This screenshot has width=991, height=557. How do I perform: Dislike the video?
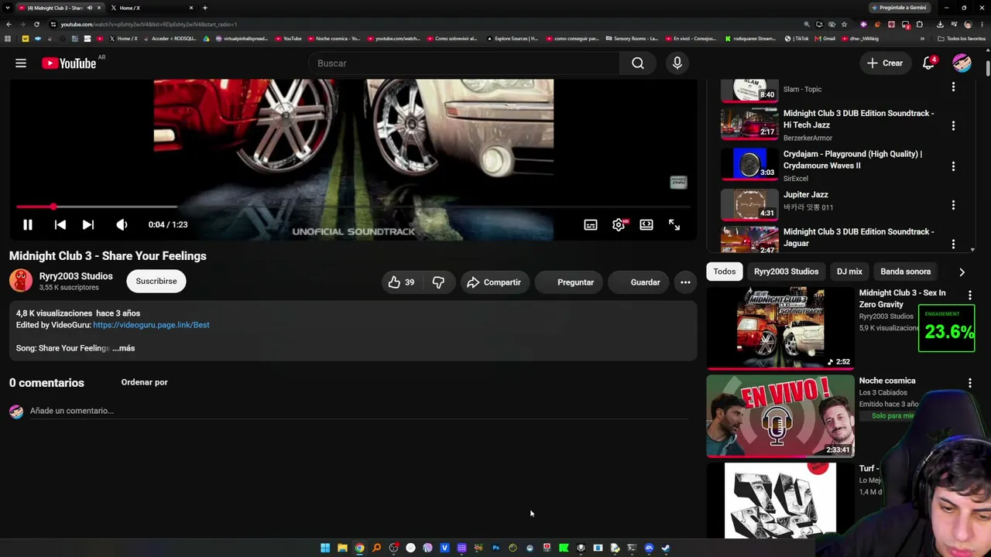click(x=438, y=282)
